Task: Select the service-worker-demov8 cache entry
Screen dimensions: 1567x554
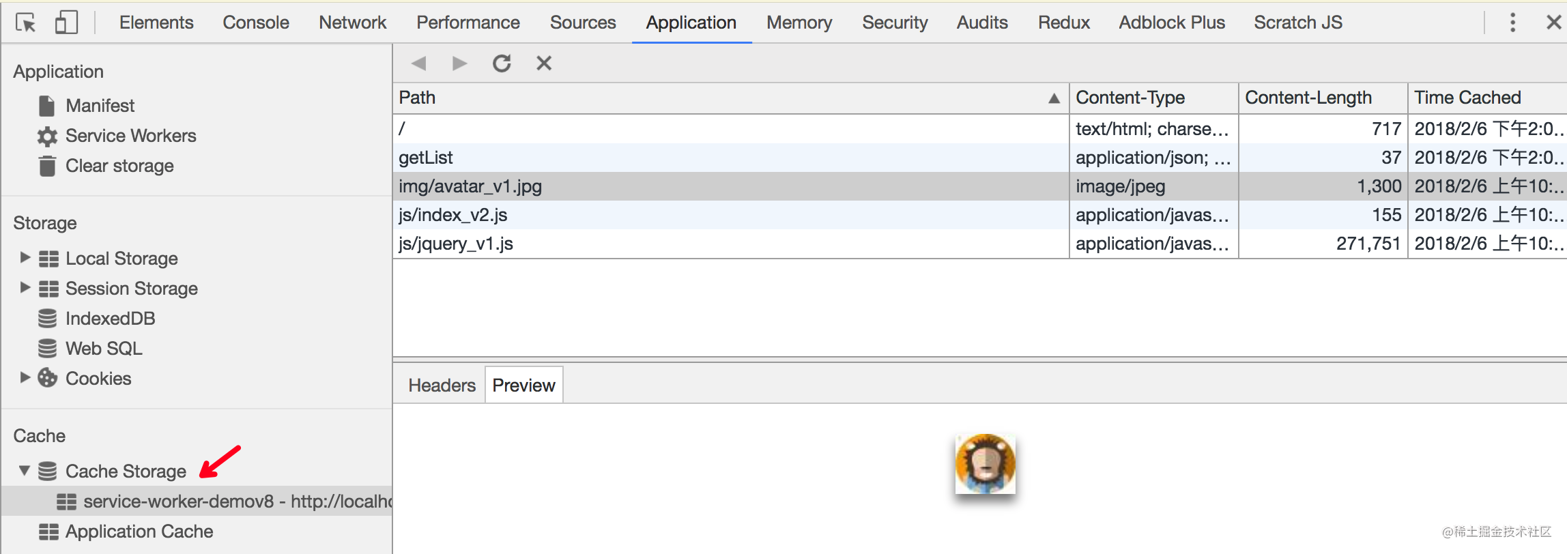Action: (197, 501)
